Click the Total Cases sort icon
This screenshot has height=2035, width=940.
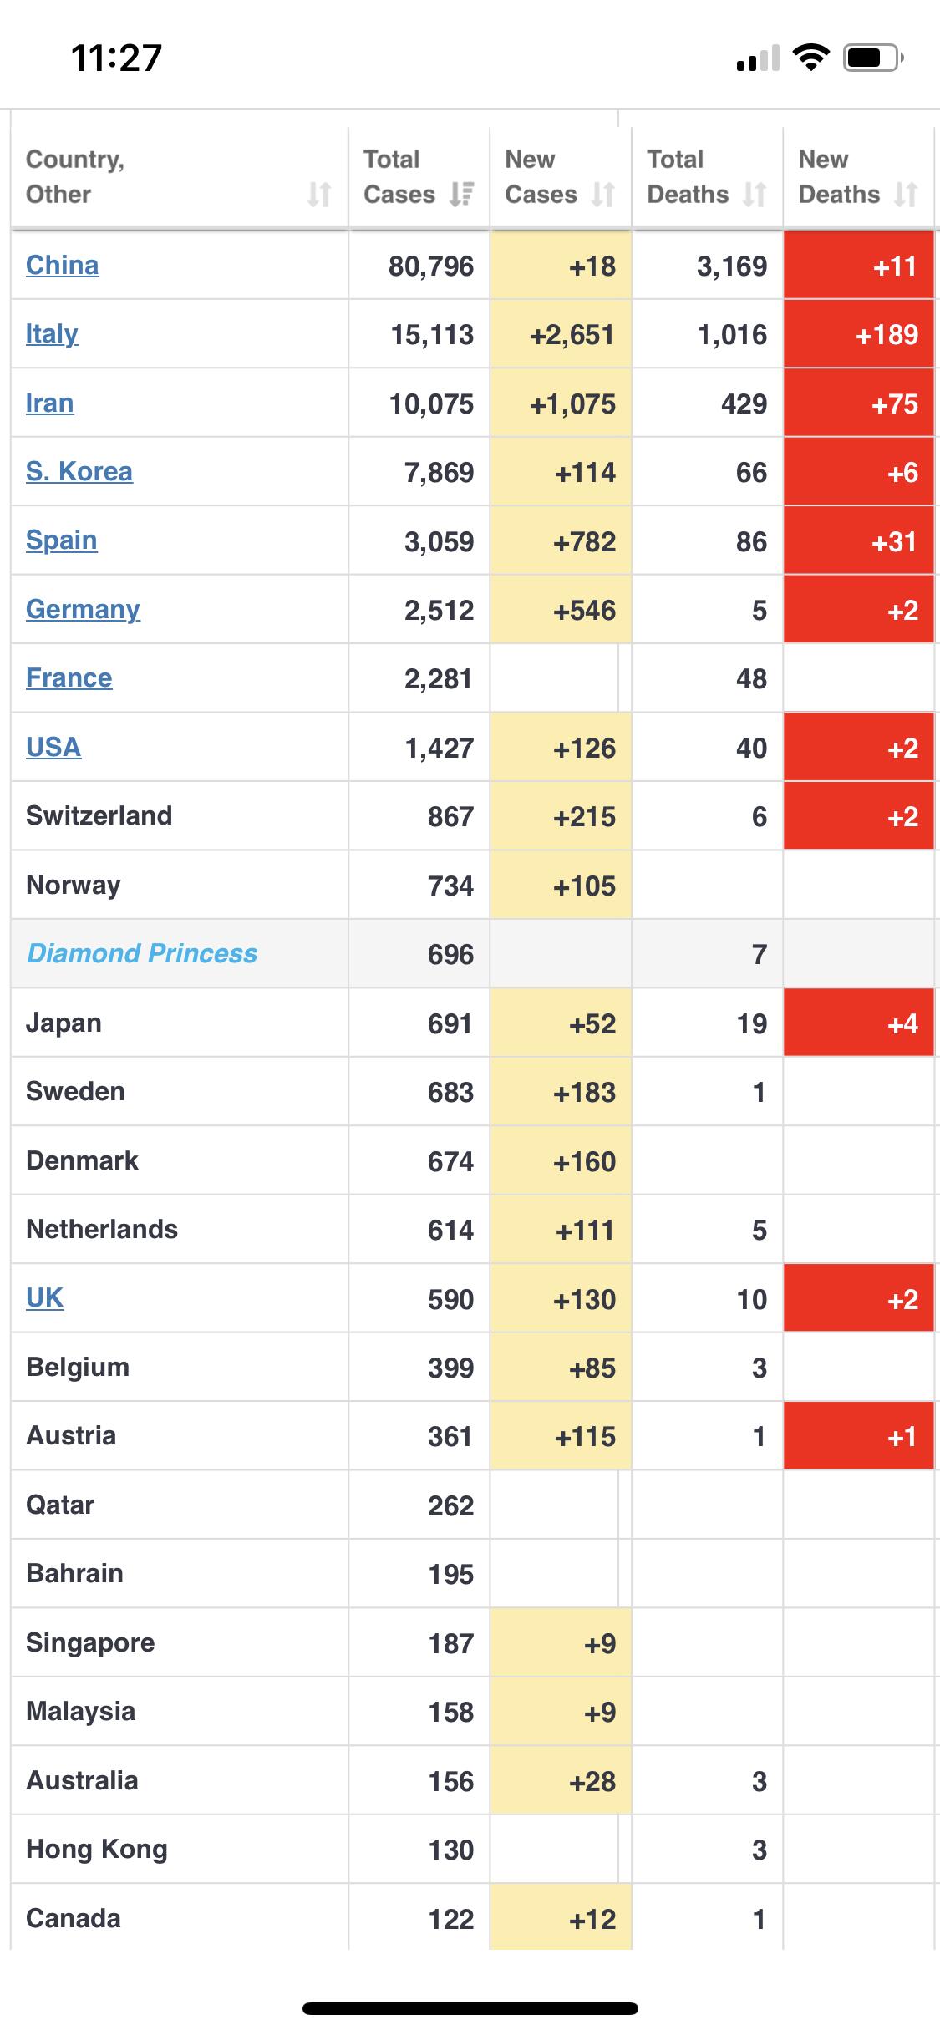point(461,195)
